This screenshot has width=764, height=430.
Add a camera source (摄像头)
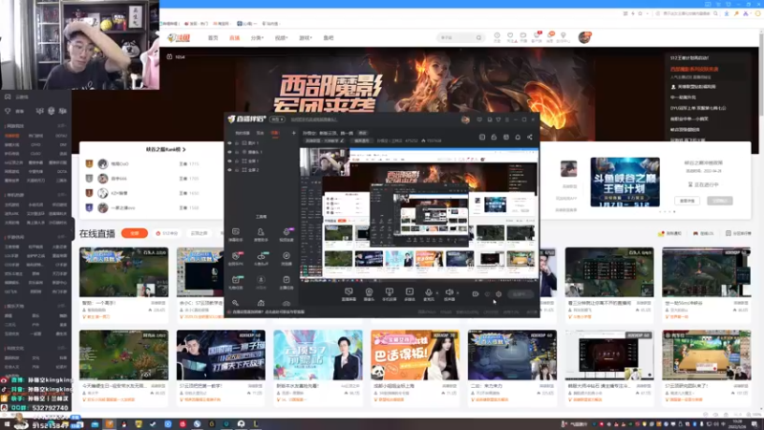(x=369, y=294)
